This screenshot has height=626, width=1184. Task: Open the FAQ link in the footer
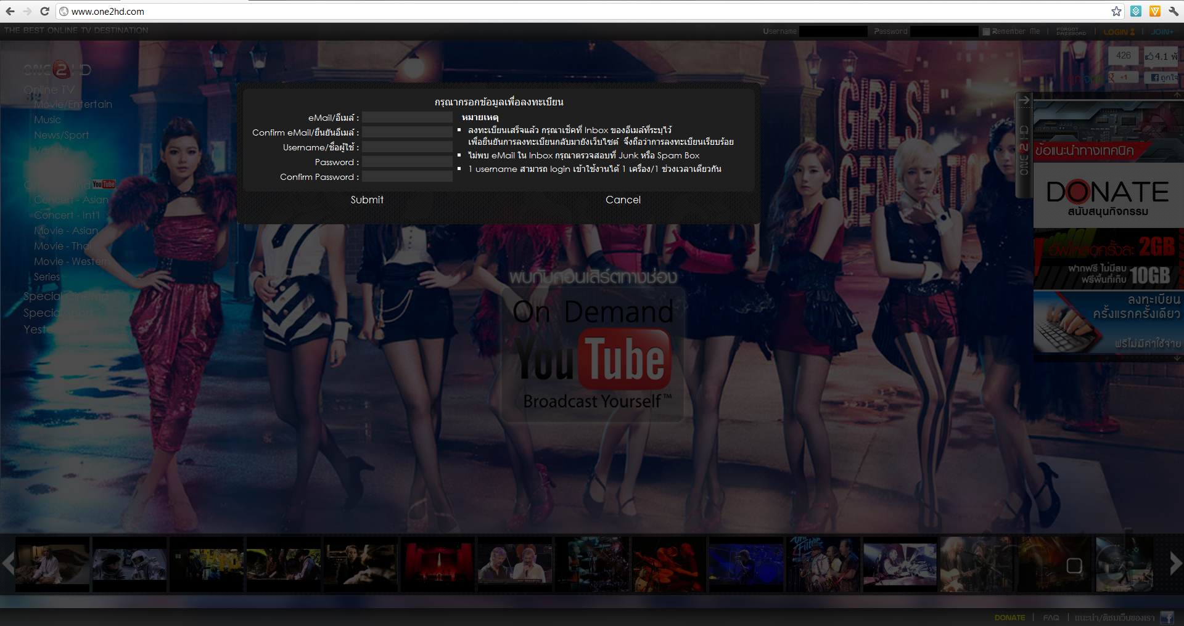click(1051, 617)
